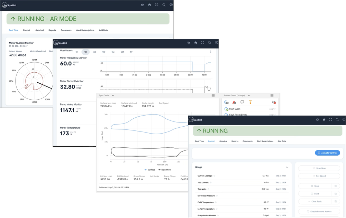Click the InSpatial logo in AR MODE window
Screen dimensions: 346x218
[x=9, y=5]
